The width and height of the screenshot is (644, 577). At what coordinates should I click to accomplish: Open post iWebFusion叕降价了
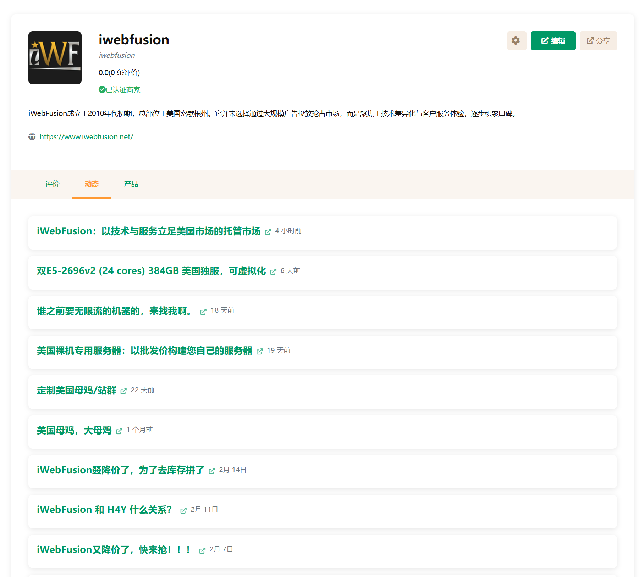[121, 470]
